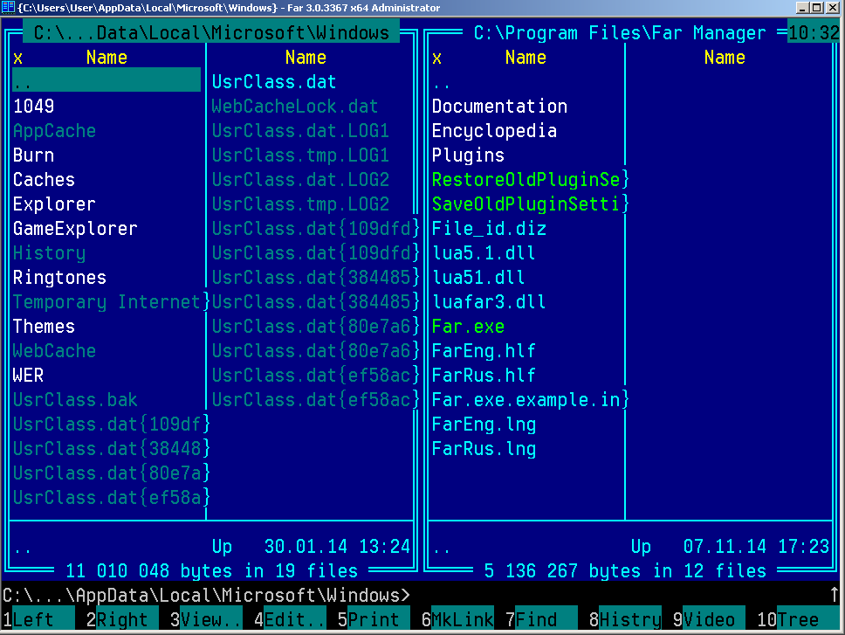The height and width of the screenshot is (635, 845).
Task: Select the UsrClass.dat file at top of second column
Action: tap(274, 82)
